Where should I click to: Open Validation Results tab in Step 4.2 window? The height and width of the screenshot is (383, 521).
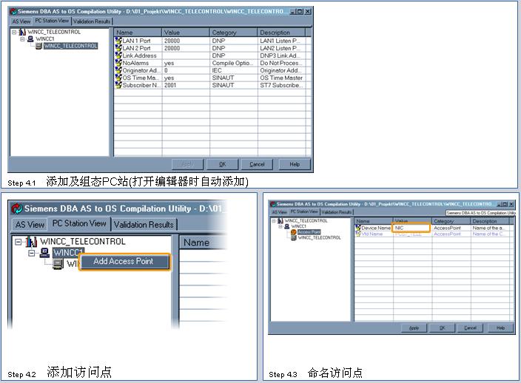point(144,225)
